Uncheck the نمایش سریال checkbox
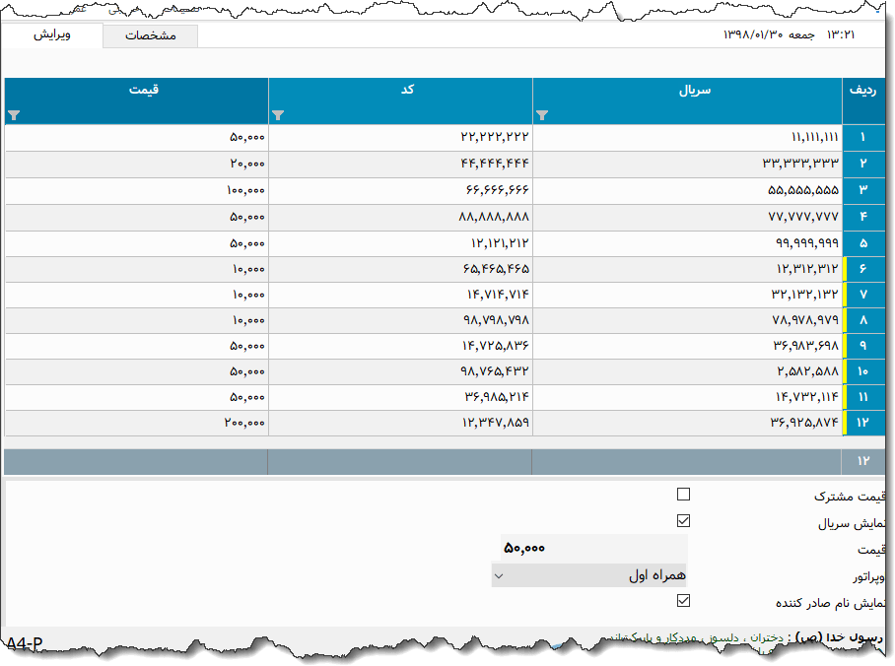This screenshot has height=666, width=895. tap(684, 521)
